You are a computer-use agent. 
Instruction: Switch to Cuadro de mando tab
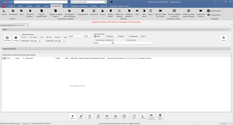pos(6,25)
